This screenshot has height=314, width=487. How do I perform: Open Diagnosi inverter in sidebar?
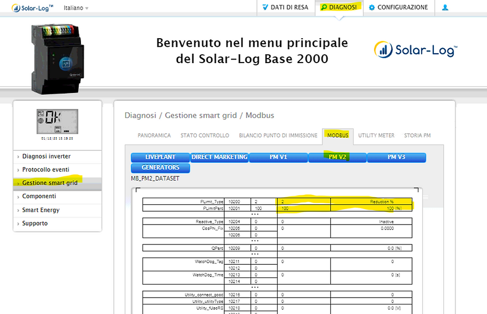46,156
